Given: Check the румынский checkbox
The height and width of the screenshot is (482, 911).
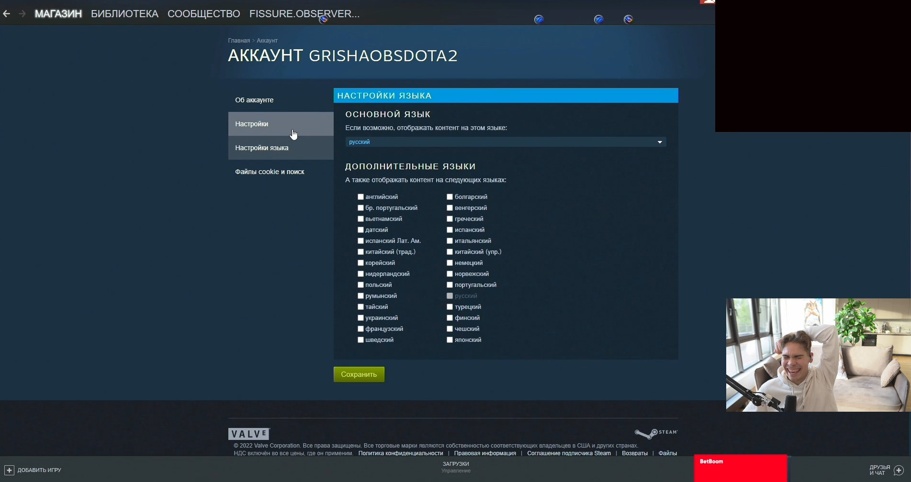Looking at the screenshot, I should tap(360, 296).
